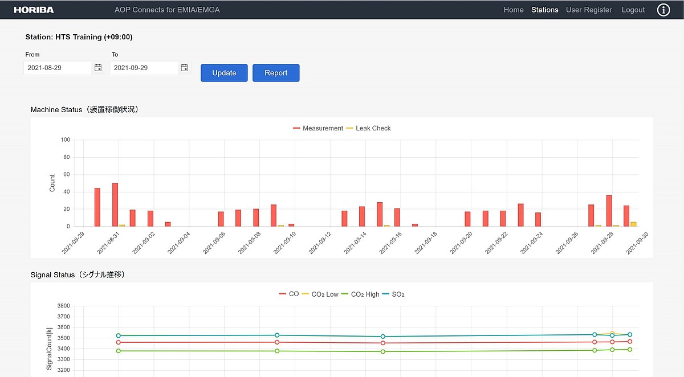Open the To date calendar picker icon
The image size is (684, 377).
coord(184,68)
